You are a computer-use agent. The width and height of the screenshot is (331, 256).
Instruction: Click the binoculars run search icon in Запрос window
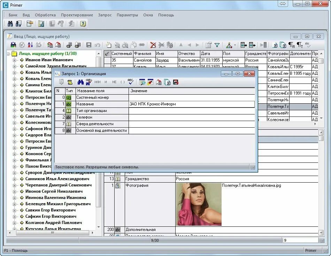(x=80, y=82)
